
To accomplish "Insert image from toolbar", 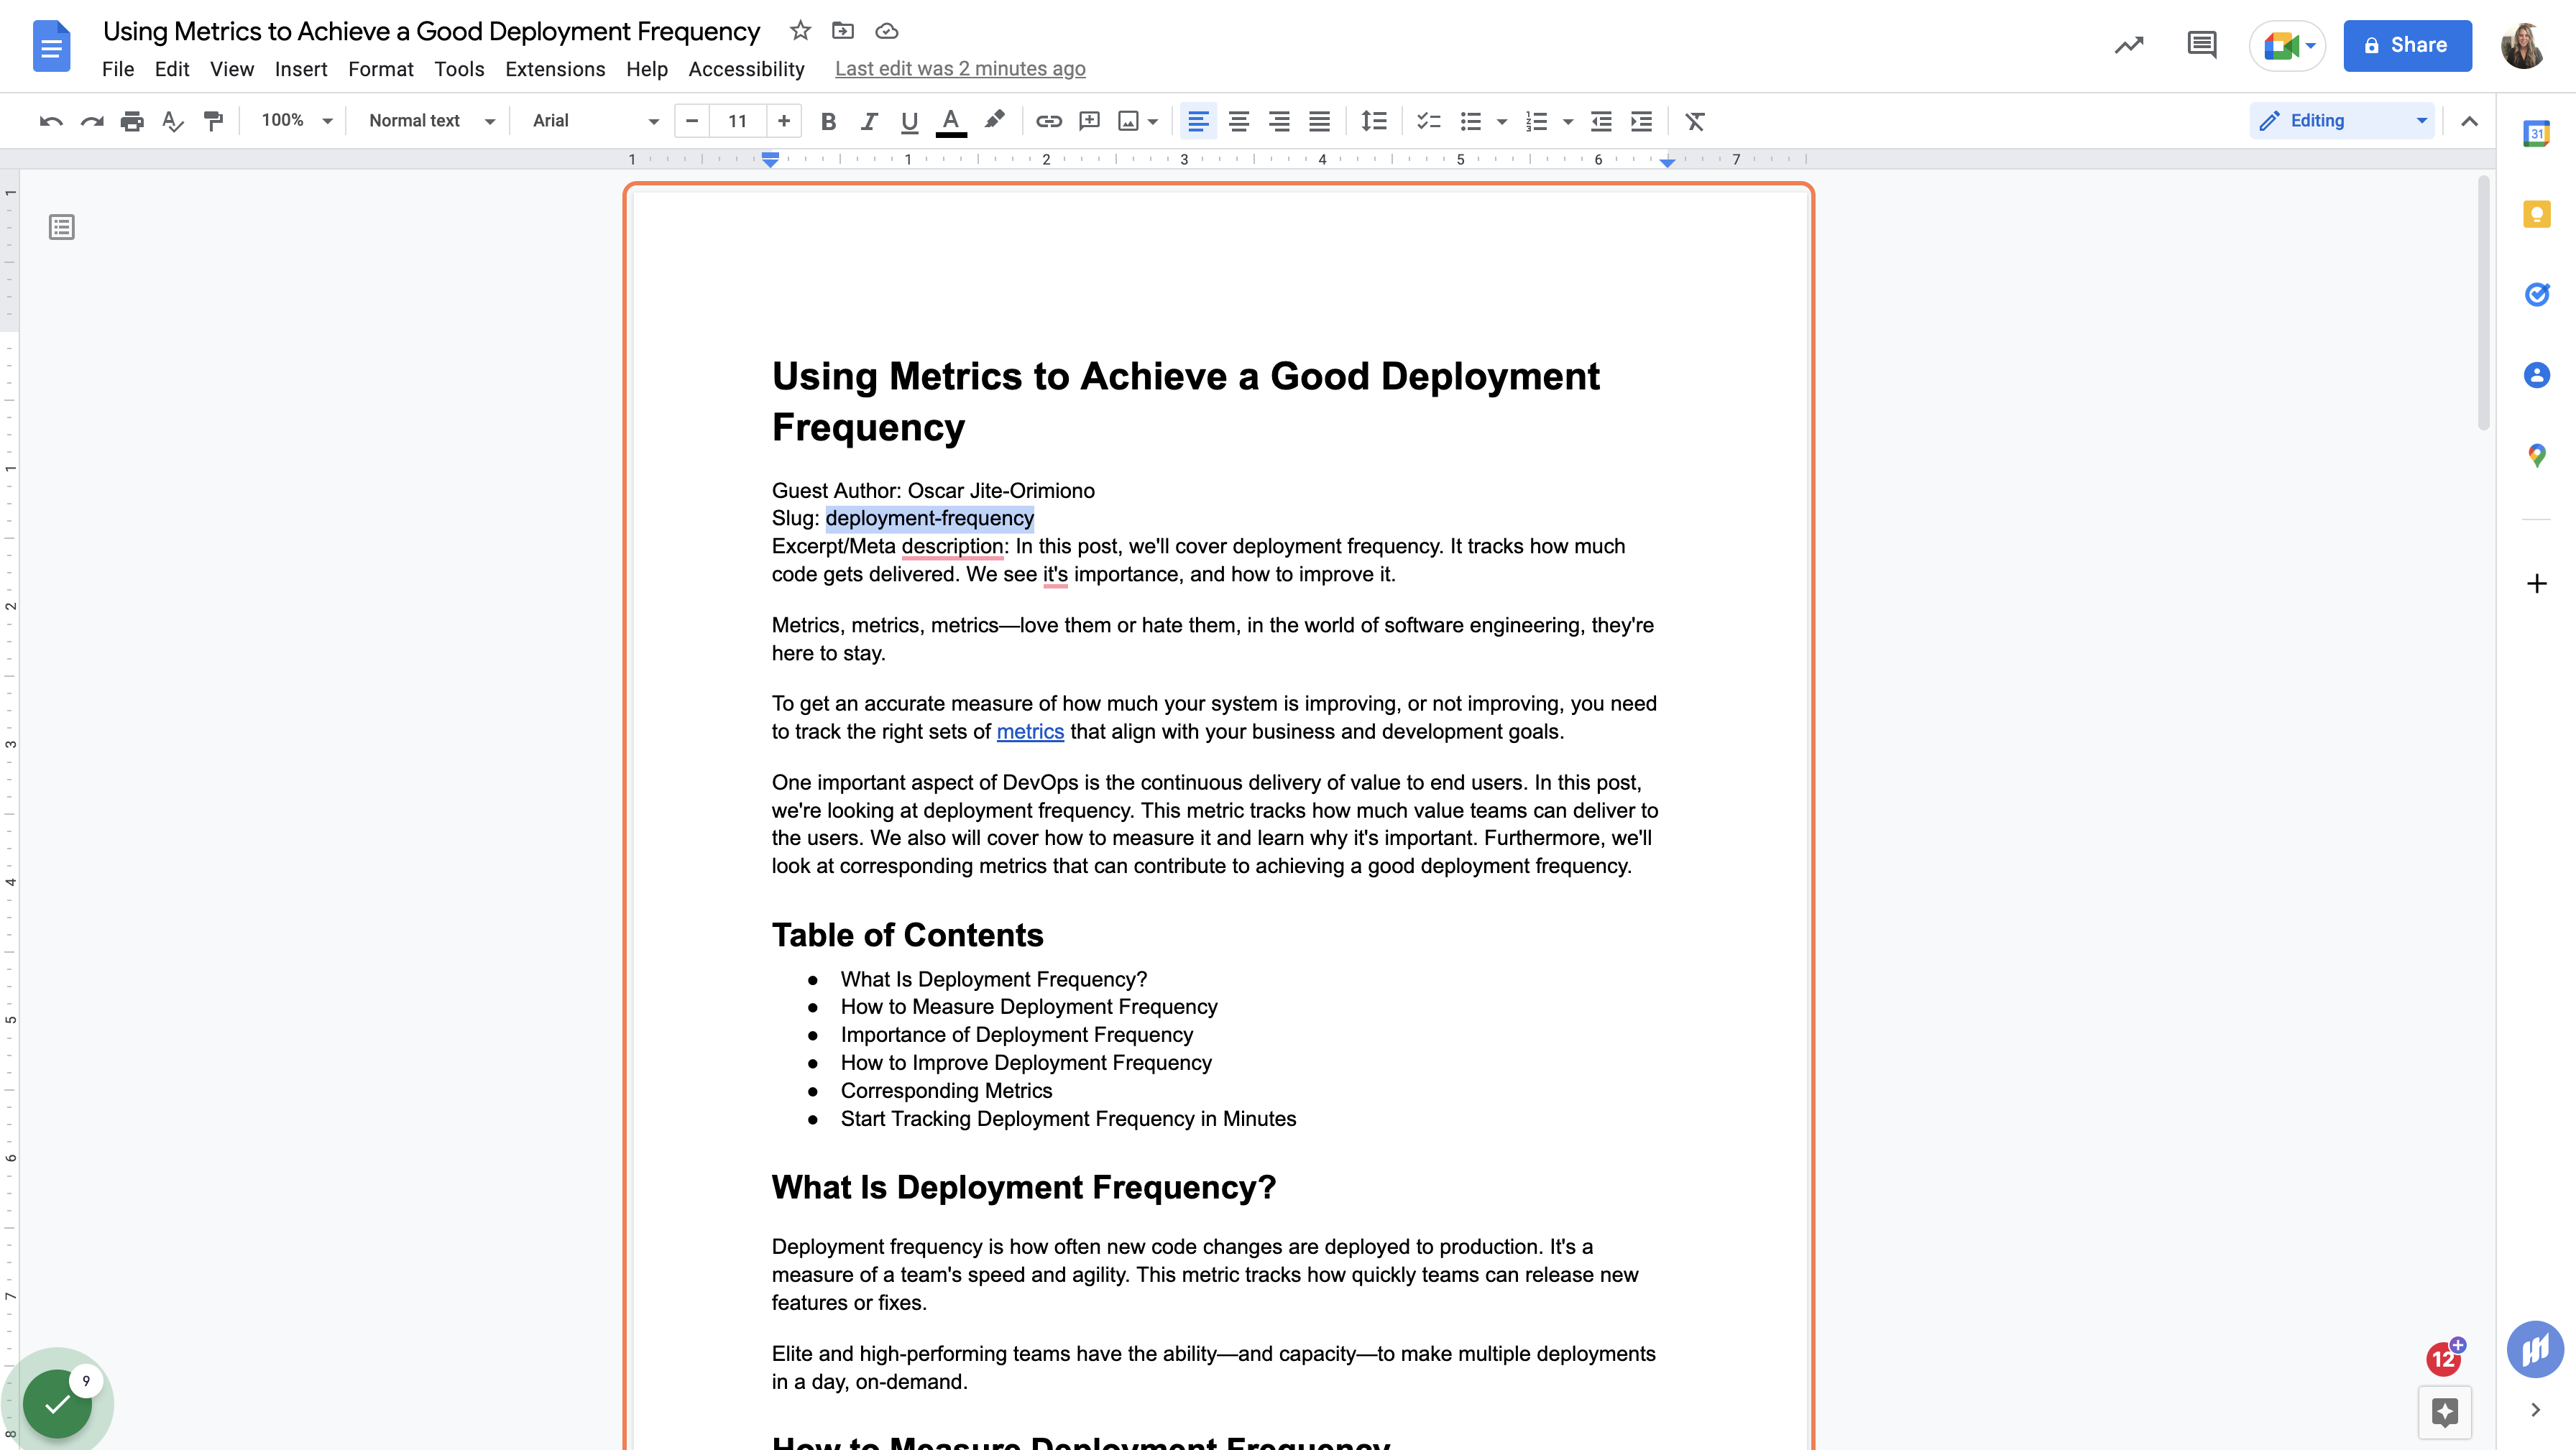I will (x=1128, y=121).
